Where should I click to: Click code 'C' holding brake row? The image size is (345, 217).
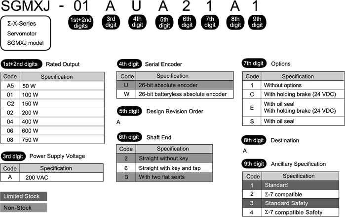point(294,94)
